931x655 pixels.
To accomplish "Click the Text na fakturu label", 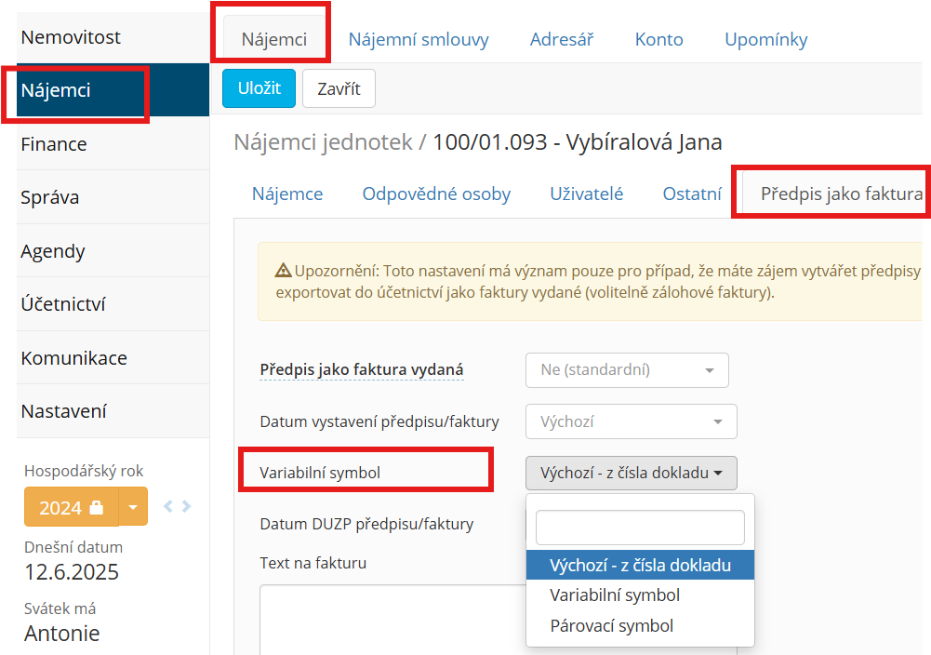I will (x=313, y=564).
